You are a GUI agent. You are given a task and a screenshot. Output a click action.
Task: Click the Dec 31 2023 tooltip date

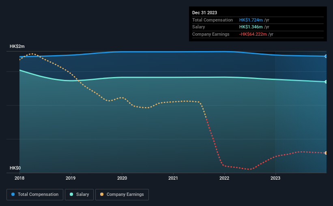click(204, 13)
